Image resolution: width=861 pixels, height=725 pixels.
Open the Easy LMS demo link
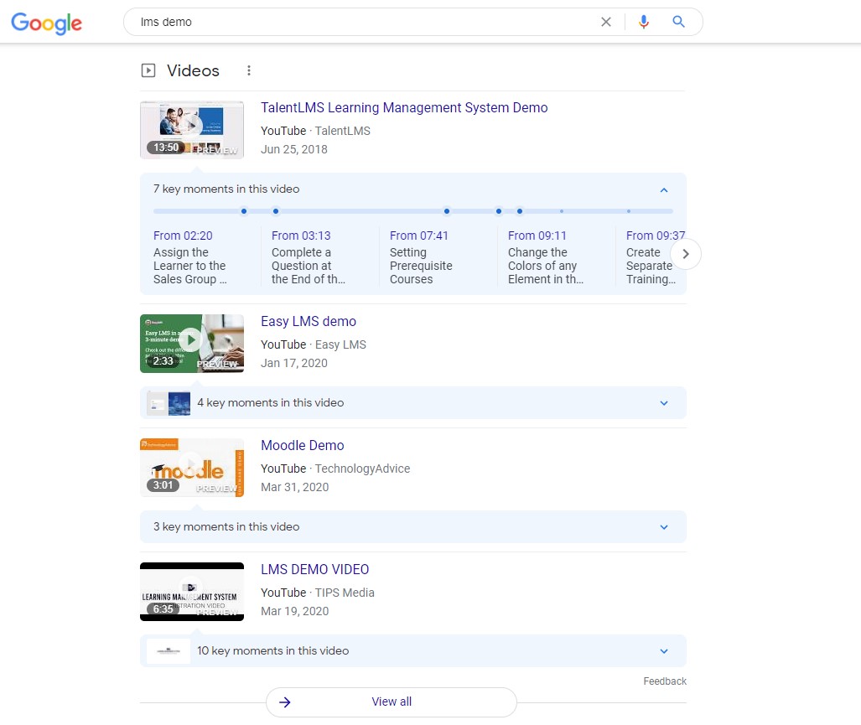point(309,322)
